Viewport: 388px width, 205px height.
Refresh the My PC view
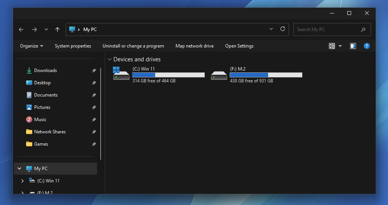pos(283,29)
